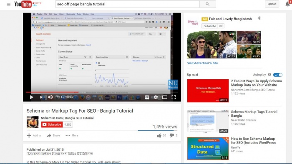Open Schema Markup Tags Tutorial Bangla thumbnail

coord(208,121)
